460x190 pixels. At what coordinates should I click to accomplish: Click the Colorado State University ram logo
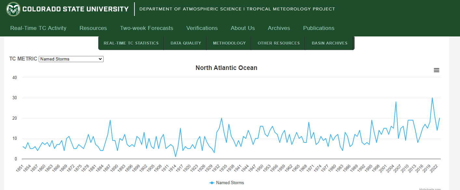(13, 9)
